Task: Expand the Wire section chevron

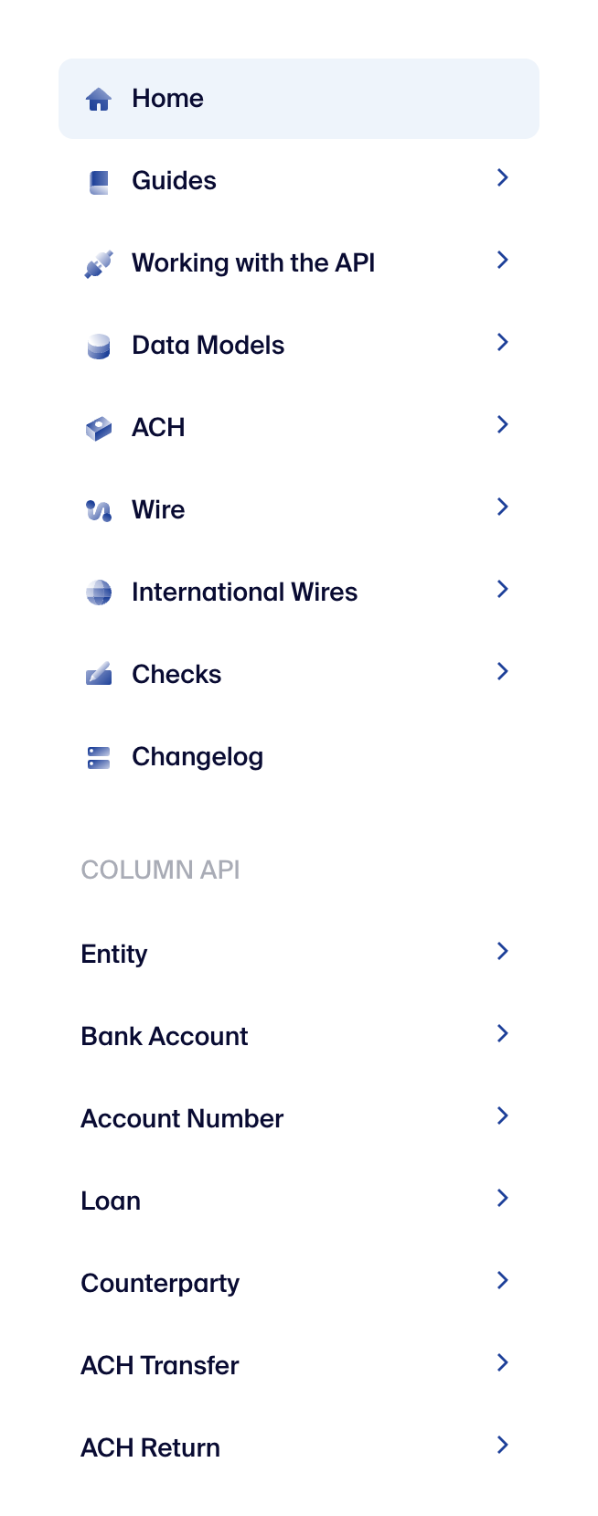Action: pos(502,507)
